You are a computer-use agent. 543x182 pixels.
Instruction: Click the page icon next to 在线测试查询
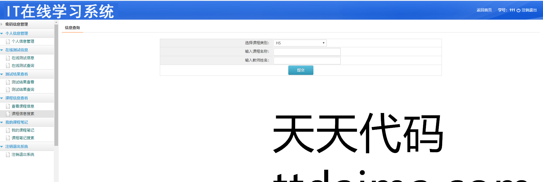pos(8,66)
